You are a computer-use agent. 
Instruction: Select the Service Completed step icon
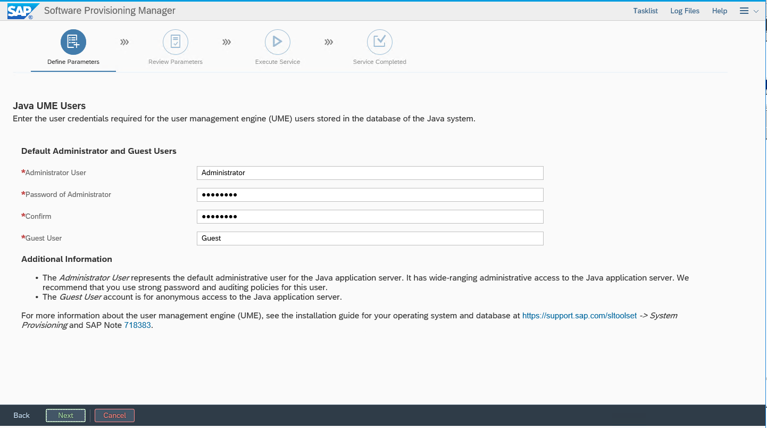380,42
